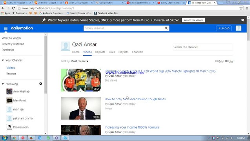Switch to the Home tab
The width and height of the screenshot is (250, 141).
(x=76, y=52)
